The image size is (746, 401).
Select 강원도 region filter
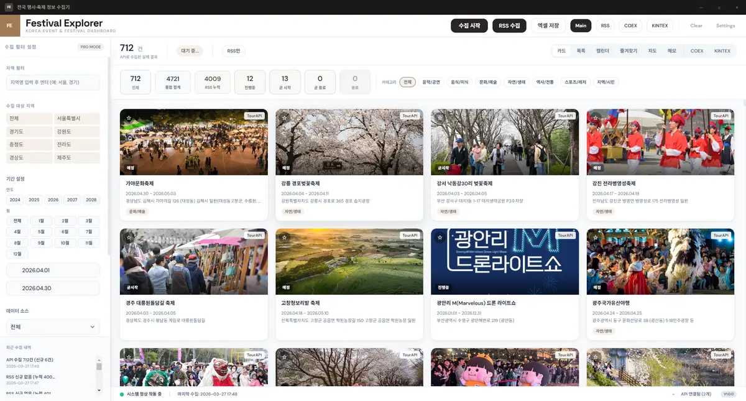point(77,132)
